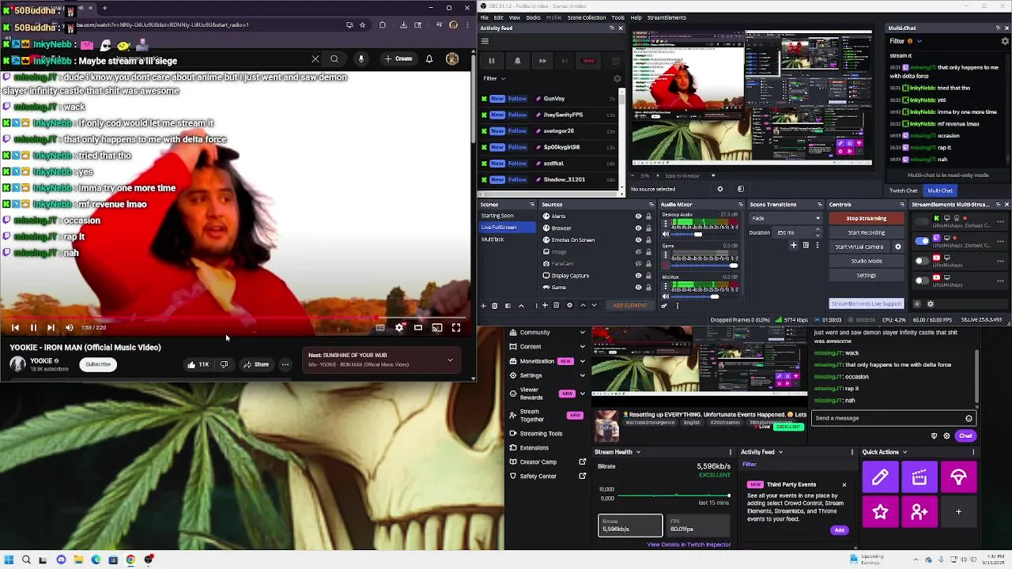
Task: Open virtual camera settings gear
Action: point(897,247)
